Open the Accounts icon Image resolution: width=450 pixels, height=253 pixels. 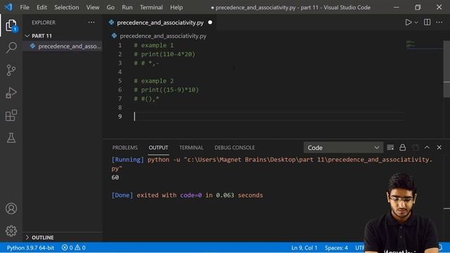(11, 209)
